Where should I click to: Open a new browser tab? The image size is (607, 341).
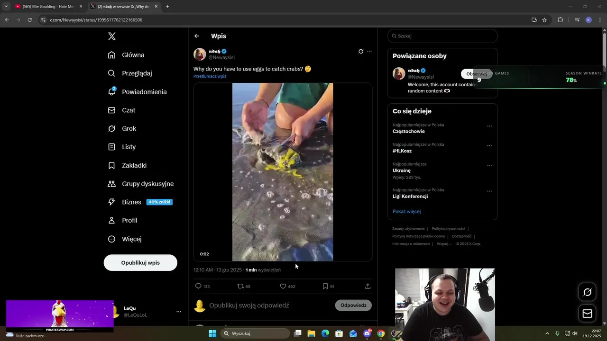[x=167, y=7]
